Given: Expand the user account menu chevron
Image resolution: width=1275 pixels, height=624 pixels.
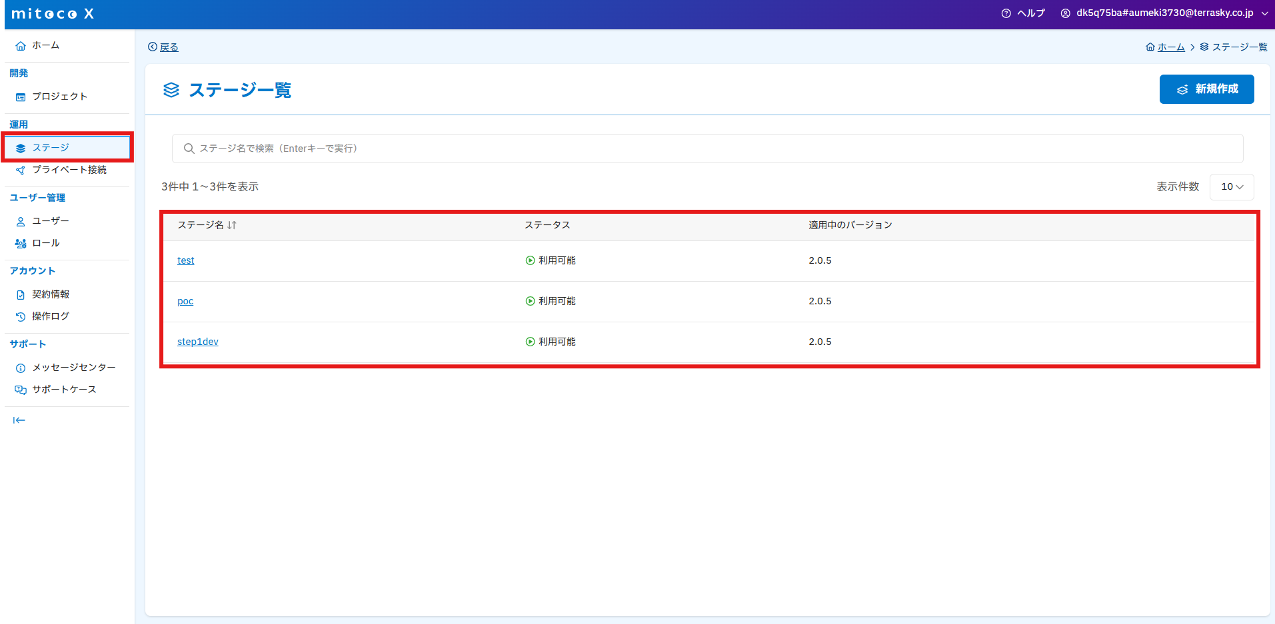Looking at the screenshot, I should (x=1264, y=13).
